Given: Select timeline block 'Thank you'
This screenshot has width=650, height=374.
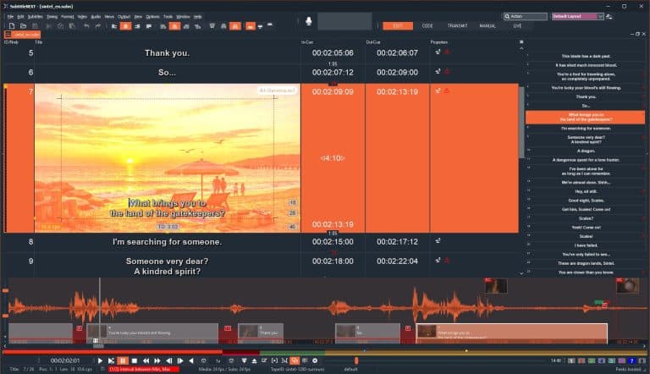Looking at the screenshot, I should 261,333.
